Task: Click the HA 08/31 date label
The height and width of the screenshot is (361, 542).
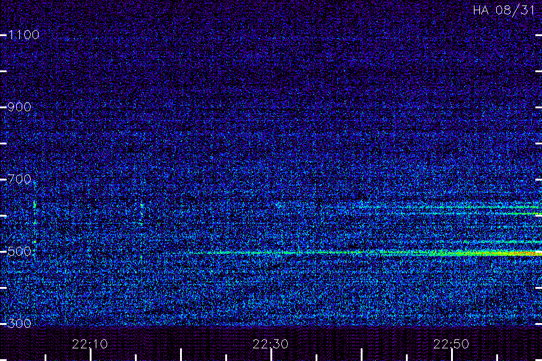Action: click(x=504, y=10)
